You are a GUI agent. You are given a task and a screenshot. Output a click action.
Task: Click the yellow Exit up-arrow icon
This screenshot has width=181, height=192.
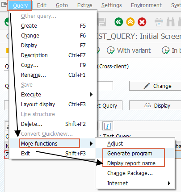pyautogui.click(x=130, y=22)
